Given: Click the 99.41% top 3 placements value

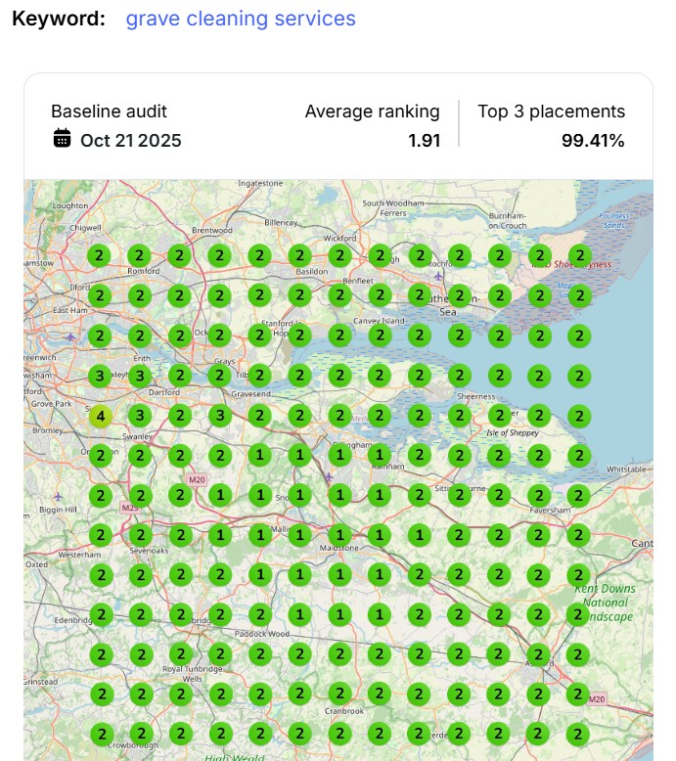Looking at the screenshot, I should point(592,140).
